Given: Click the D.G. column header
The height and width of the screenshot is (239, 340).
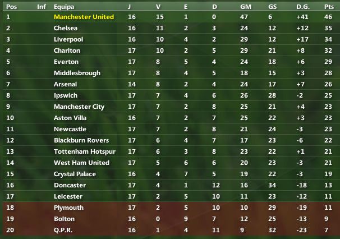Looking at the screenshot, I should [303, 7].
